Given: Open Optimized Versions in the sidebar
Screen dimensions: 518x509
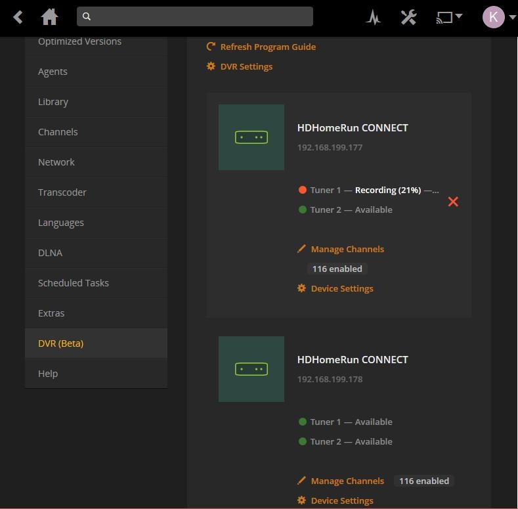Looking at the screenshot, I should coord(96,44).
